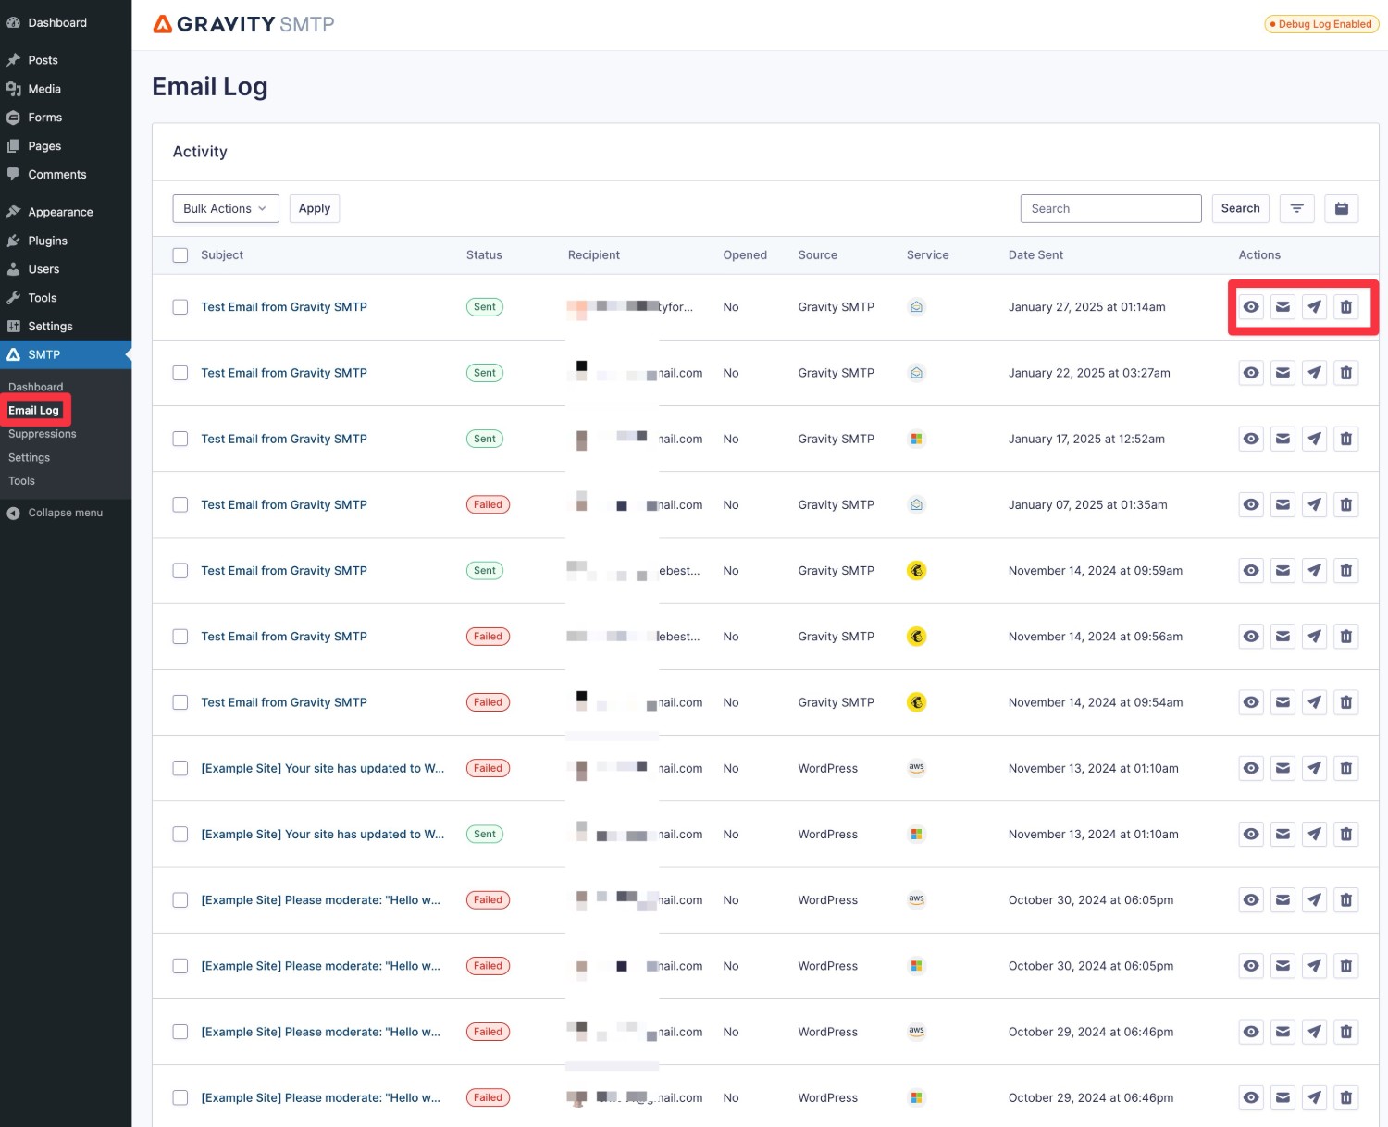The width and height of the screenshot is (1388, 1127).
Task: Open the first Test Email from Gravity SMTP subject
Action: tap(284, 307)
